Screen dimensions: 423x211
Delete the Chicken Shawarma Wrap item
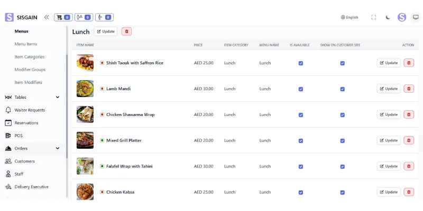[409, 114]
